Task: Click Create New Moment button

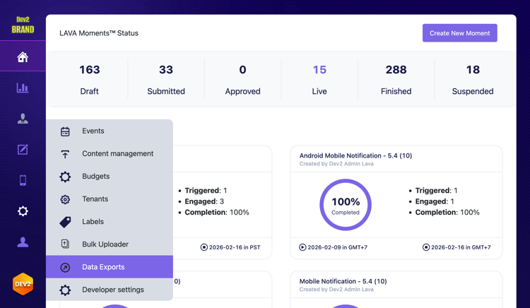Action: (460, 33)
